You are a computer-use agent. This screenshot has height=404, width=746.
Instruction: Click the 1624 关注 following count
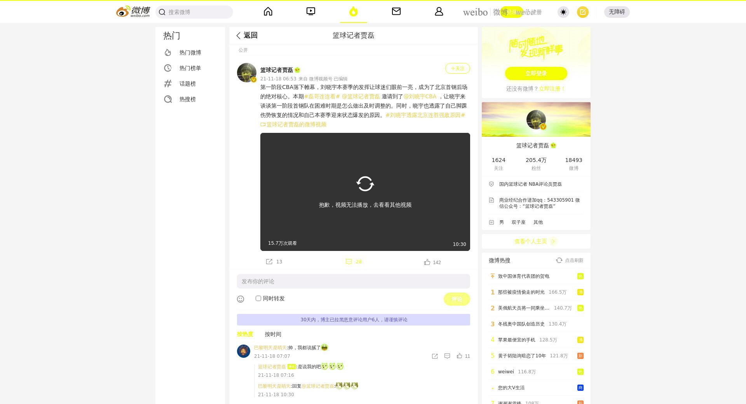(498, 164)
